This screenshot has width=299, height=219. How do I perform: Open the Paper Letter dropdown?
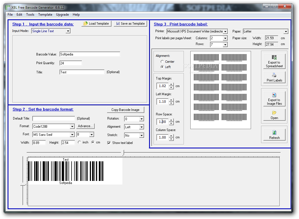pyautogui.click(x=286, y=31)
